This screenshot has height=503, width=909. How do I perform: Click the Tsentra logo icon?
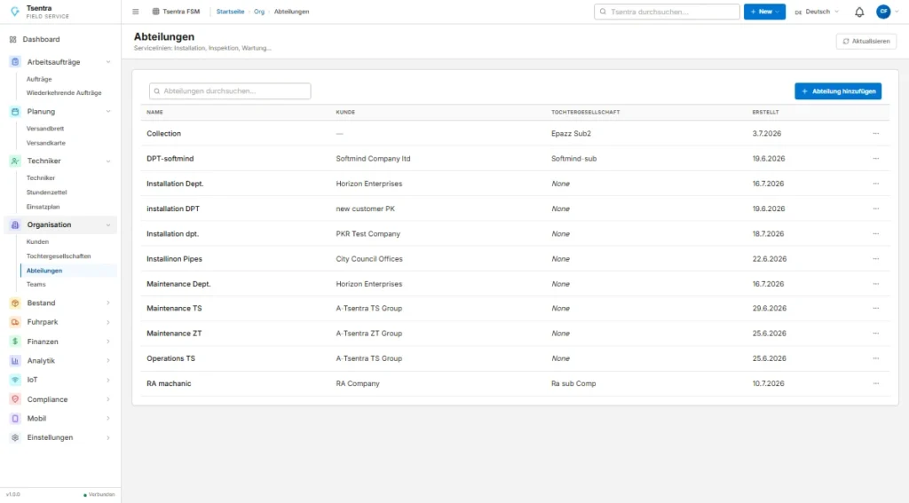pyautogui.click(x=15, y=12)
